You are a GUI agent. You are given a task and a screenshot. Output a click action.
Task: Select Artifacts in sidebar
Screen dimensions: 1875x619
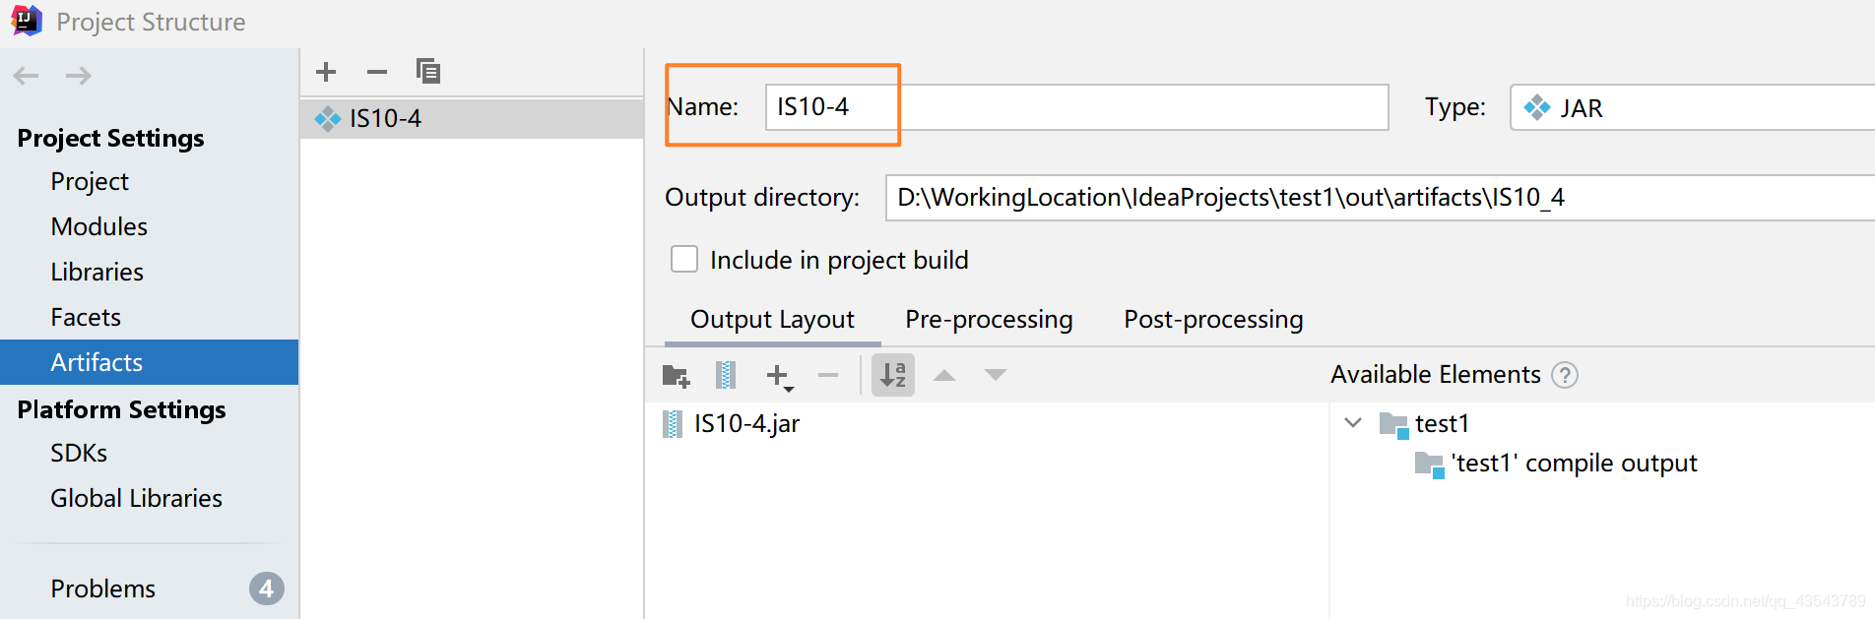coord(149,362)
